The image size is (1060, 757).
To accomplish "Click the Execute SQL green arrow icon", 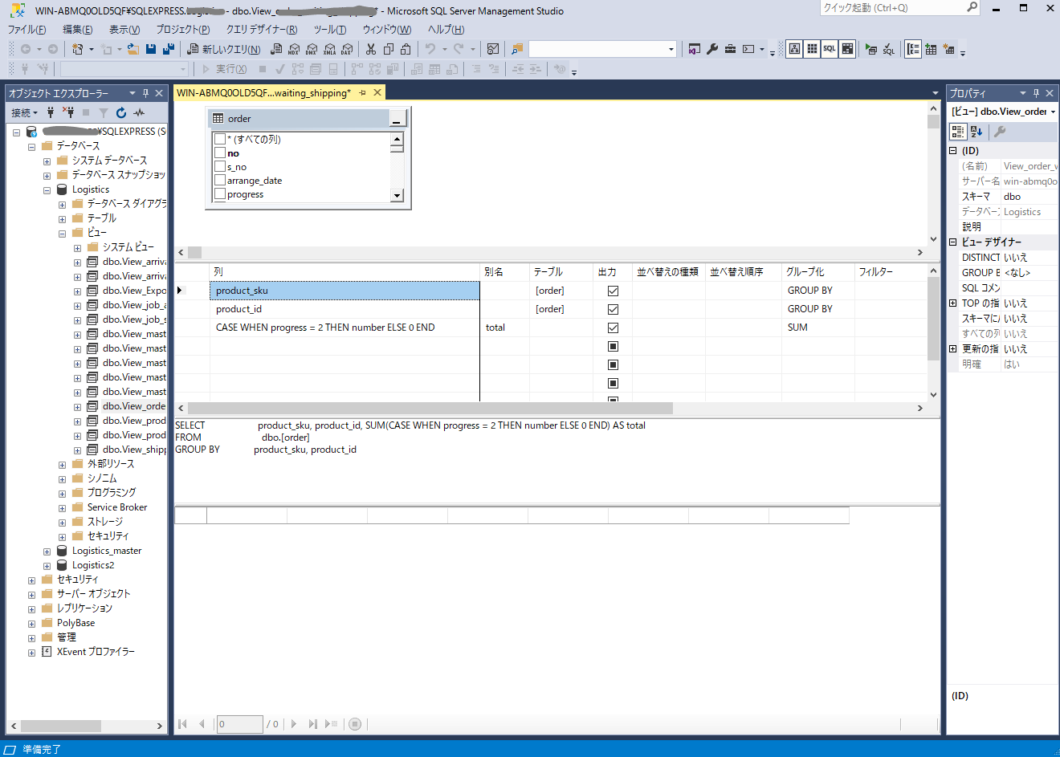I will [870, 49].
